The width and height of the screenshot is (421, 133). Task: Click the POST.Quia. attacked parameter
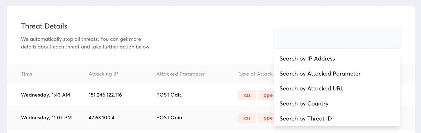170,118
